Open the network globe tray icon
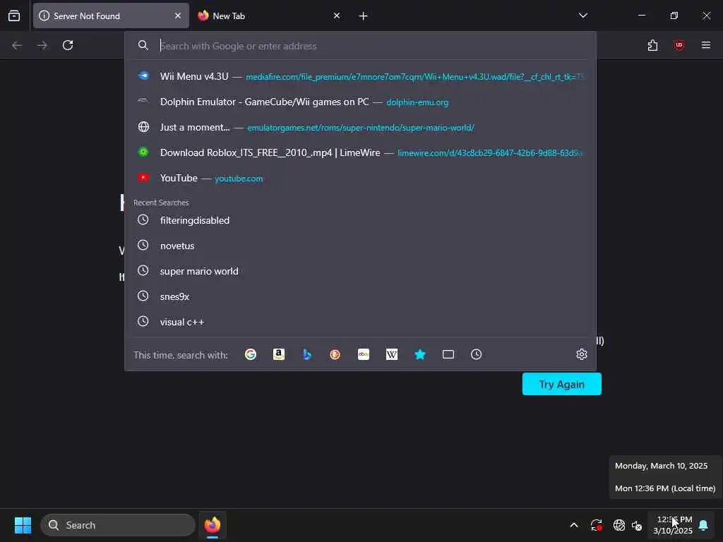723x542 pixels. point(619,525)
